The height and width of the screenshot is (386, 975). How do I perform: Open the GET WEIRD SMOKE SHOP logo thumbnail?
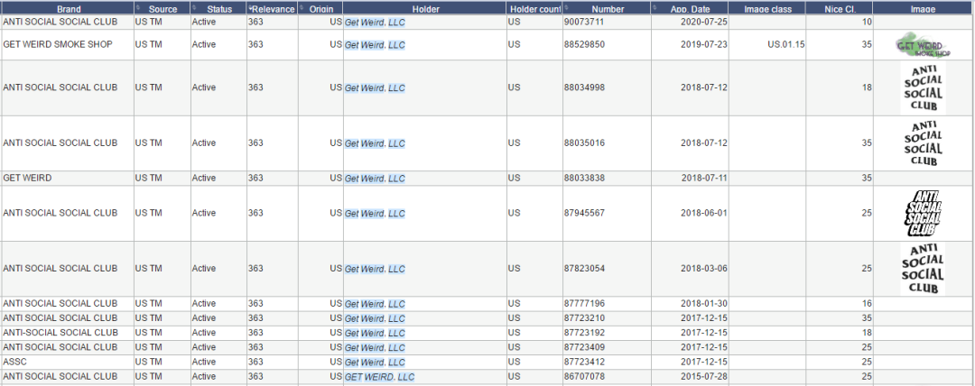(x=924, y=46)
